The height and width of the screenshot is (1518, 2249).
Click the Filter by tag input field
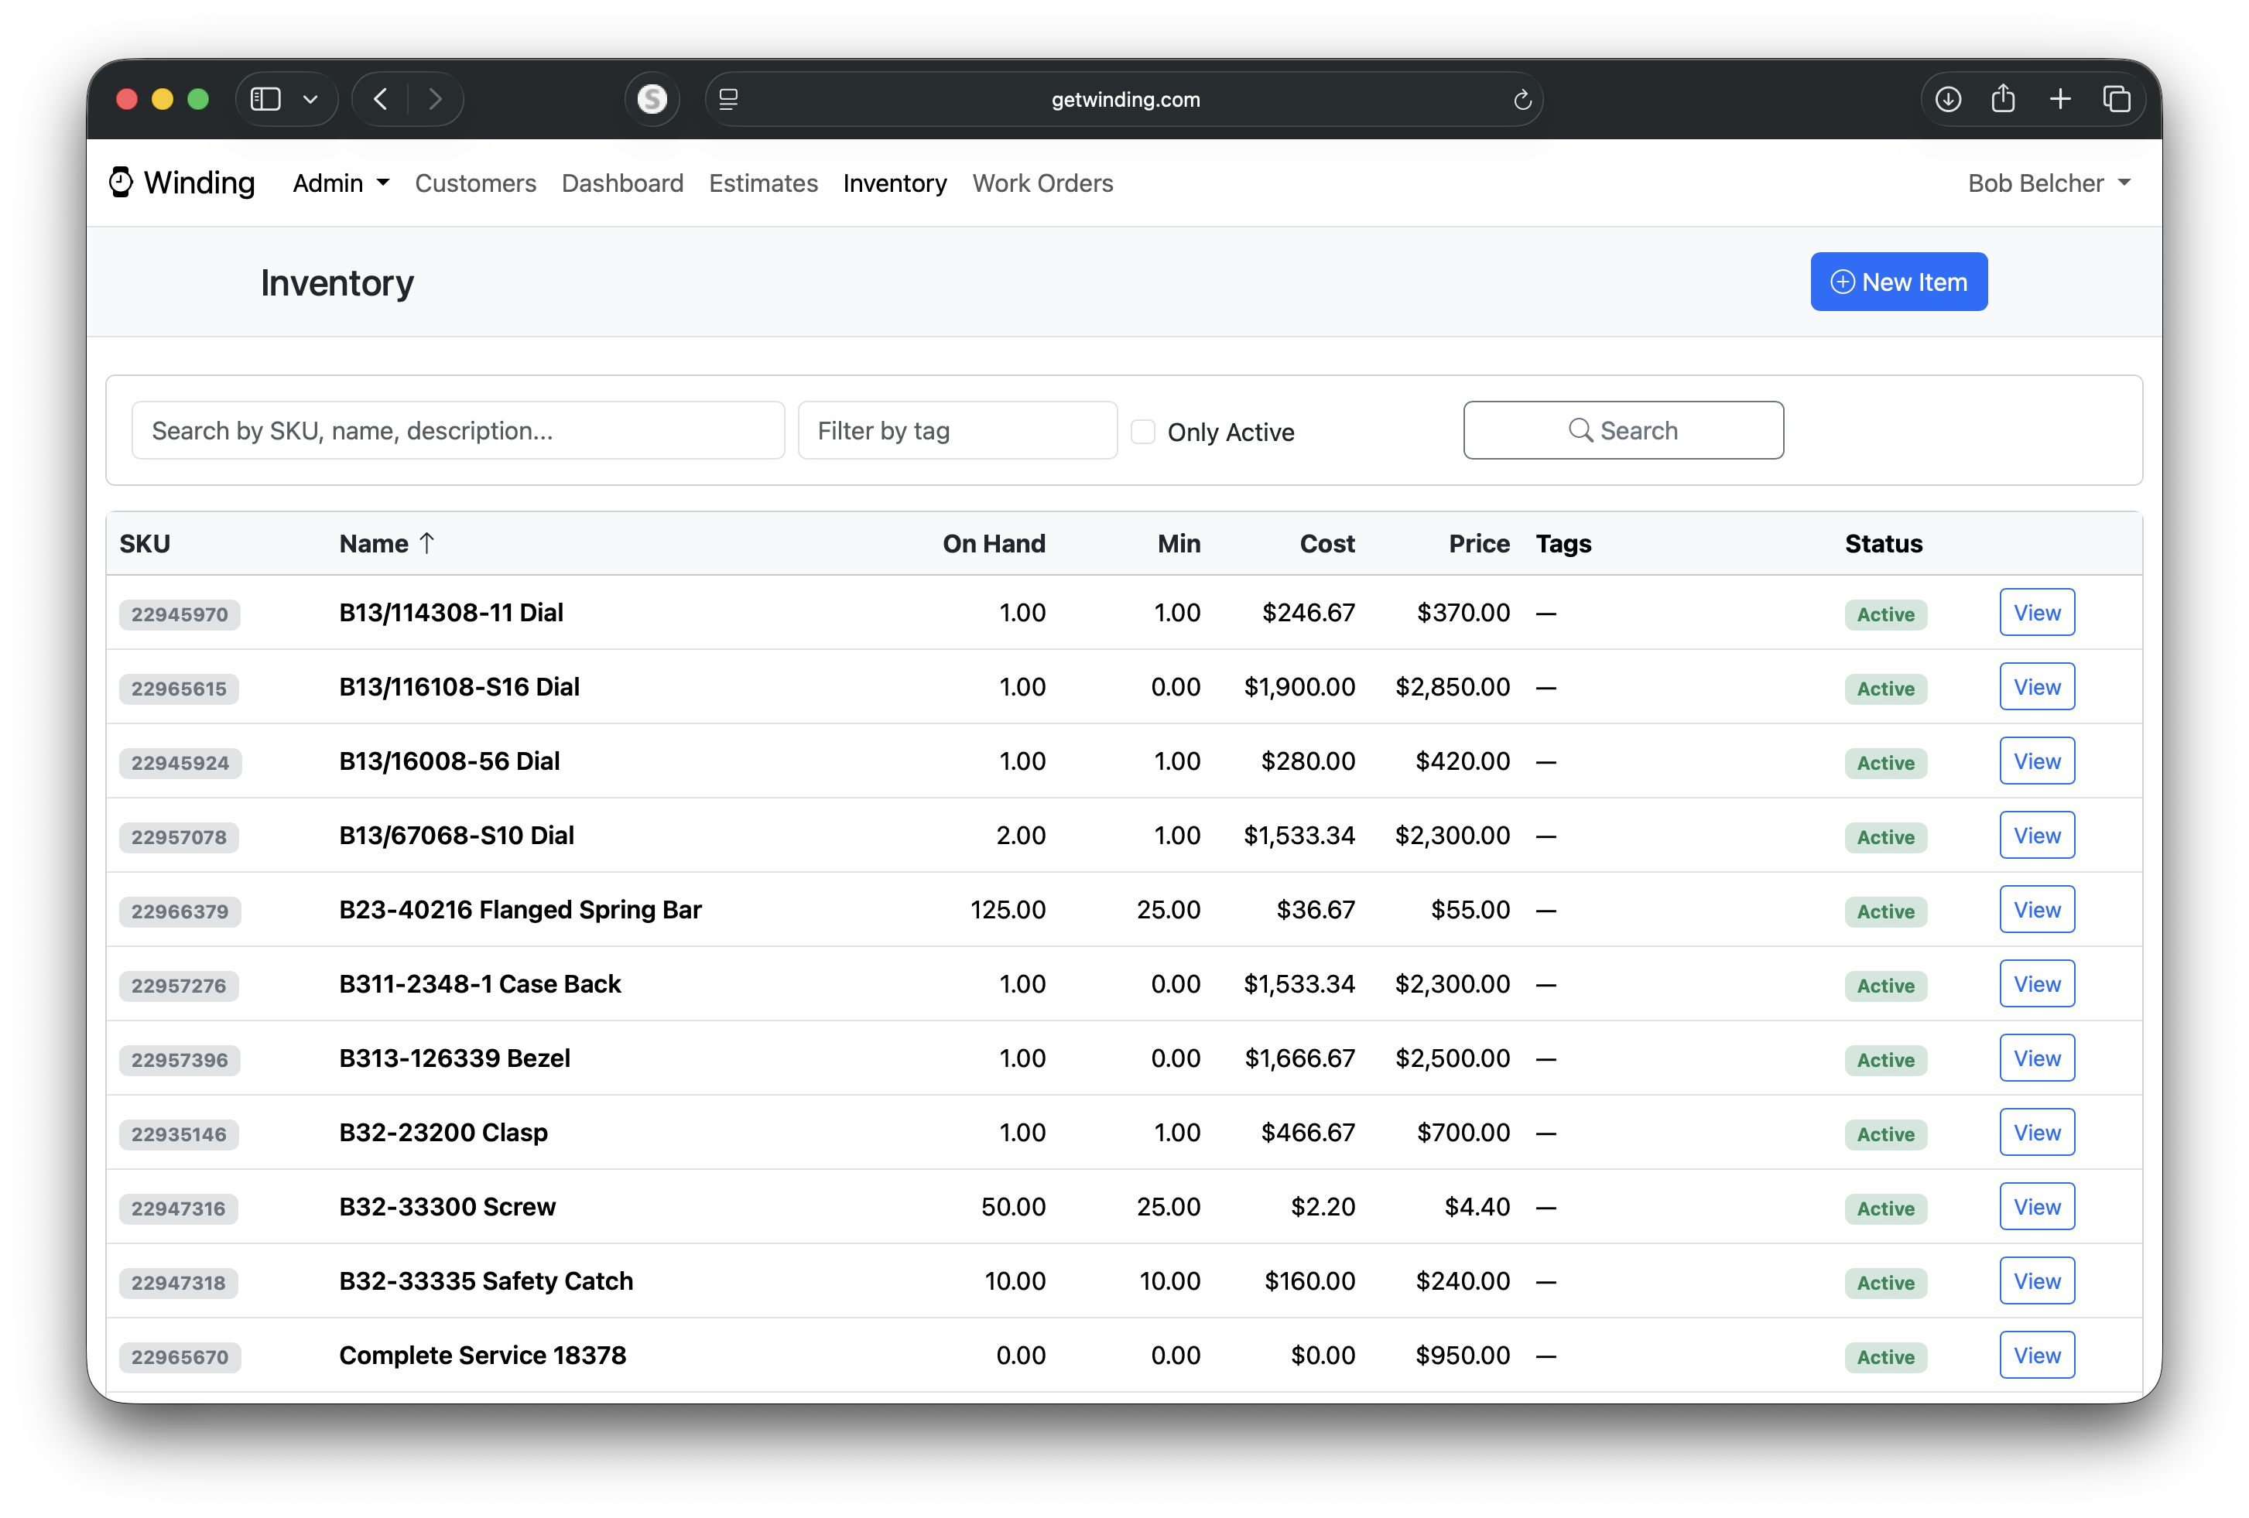point(957,429)
